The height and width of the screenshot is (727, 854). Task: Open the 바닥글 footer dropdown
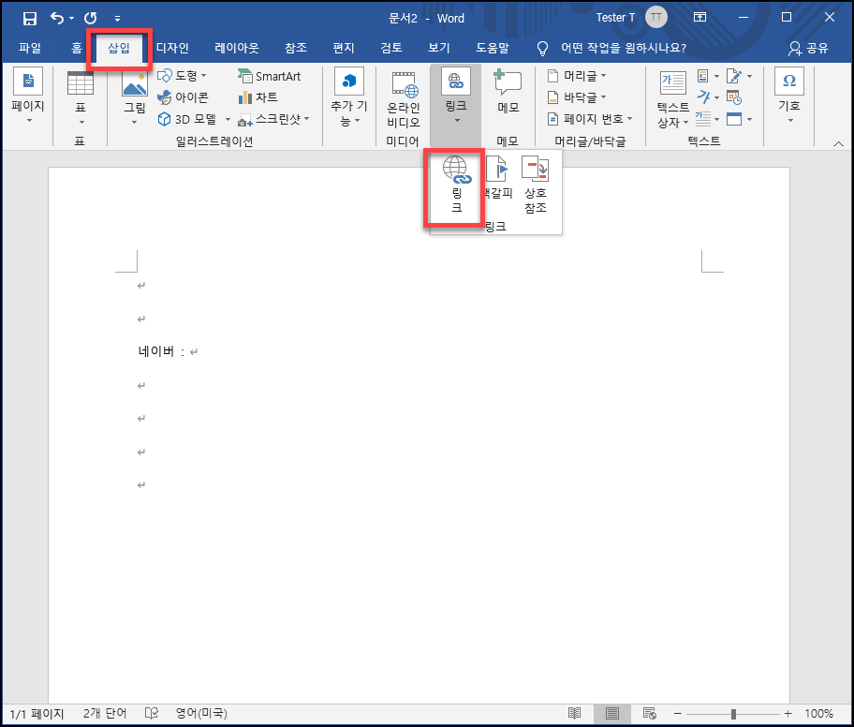(x=577, y=97)
